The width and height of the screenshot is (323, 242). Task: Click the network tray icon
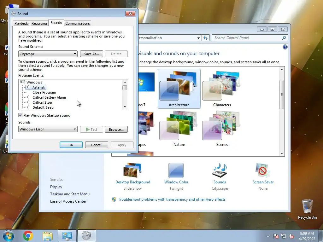(284, 236)
